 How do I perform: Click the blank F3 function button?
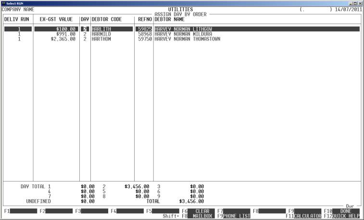coord(94,211)
